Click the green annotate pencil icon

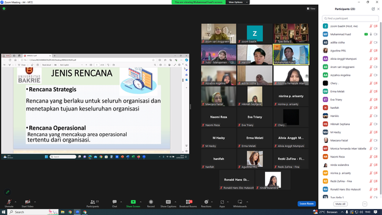point(8,192)
